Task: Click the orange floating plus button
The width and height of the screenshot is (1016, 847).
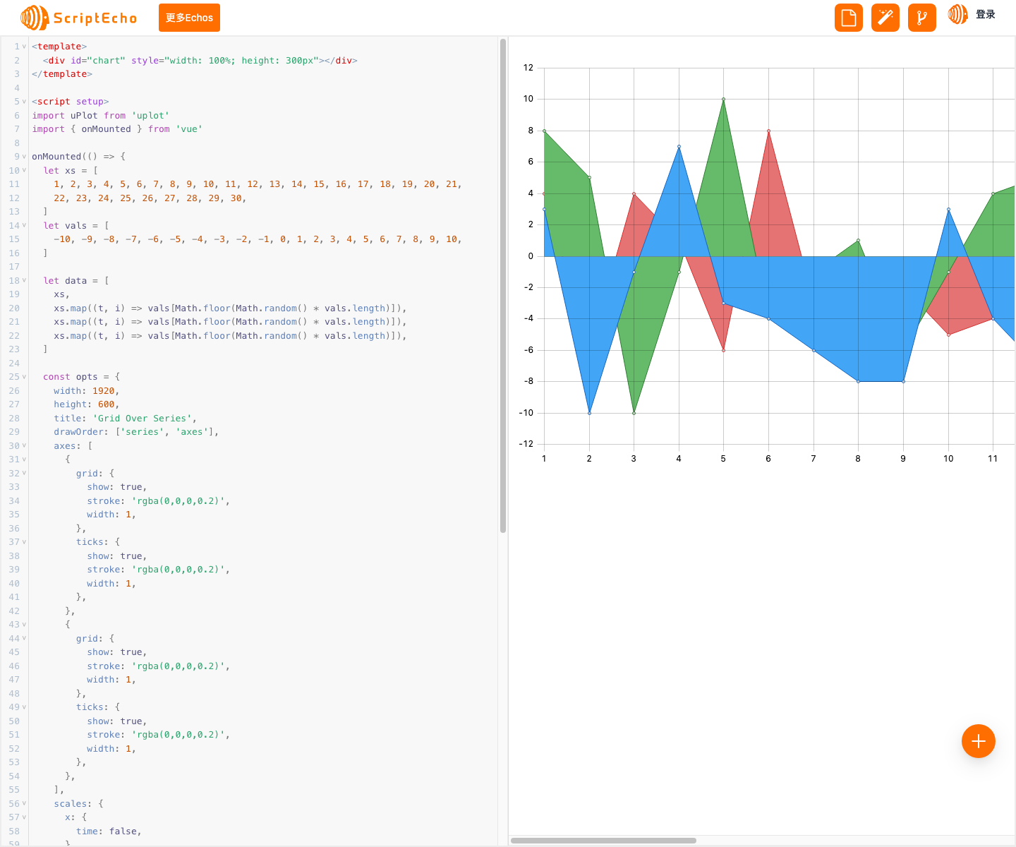Action: tap(979, 741)
